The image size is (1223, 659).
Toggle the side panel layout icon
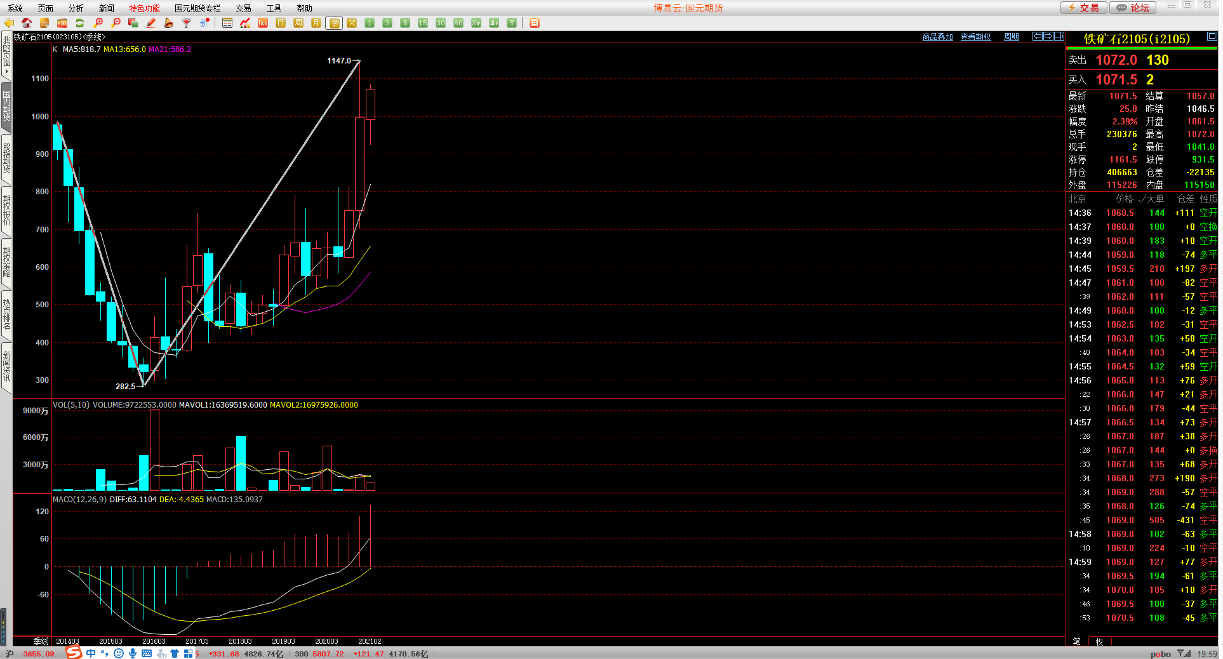[1059, 36]
